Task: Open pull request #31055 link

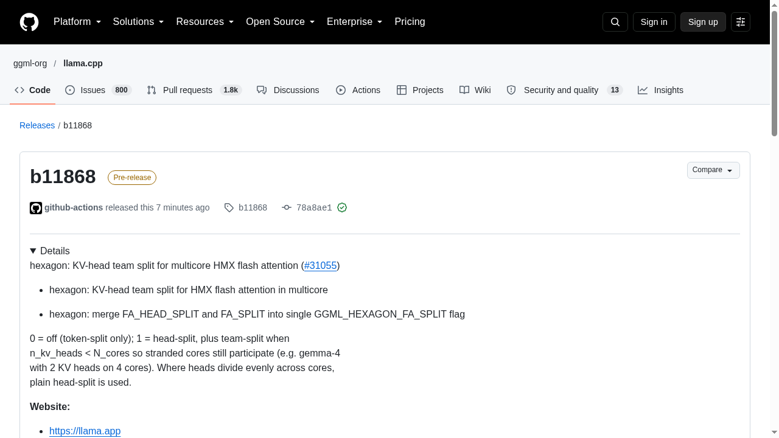Action: (321, 265)
